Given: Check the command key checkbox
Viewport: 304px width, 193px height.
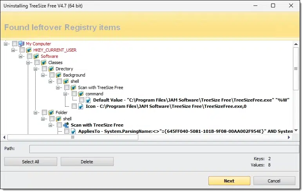Looking at the screenshot, I should [x=74, y=94].
